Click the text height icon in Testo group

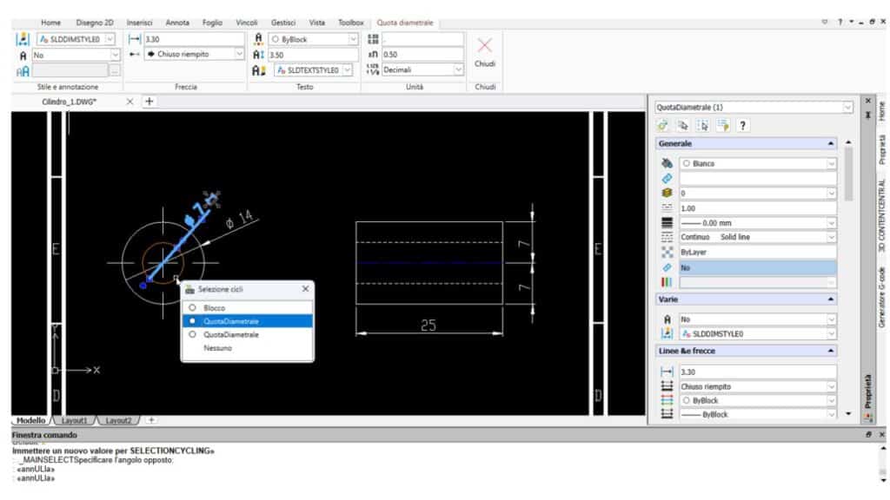(x=260, y=55)
